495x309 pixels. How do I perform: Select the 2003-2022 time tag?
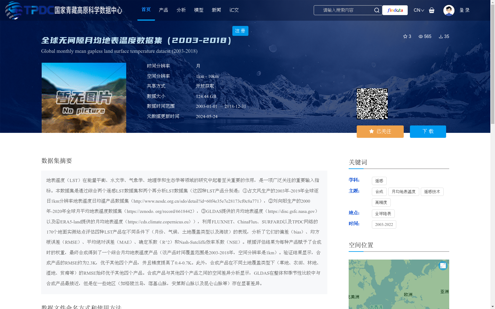pyautogui.click(x=384, y=224)
